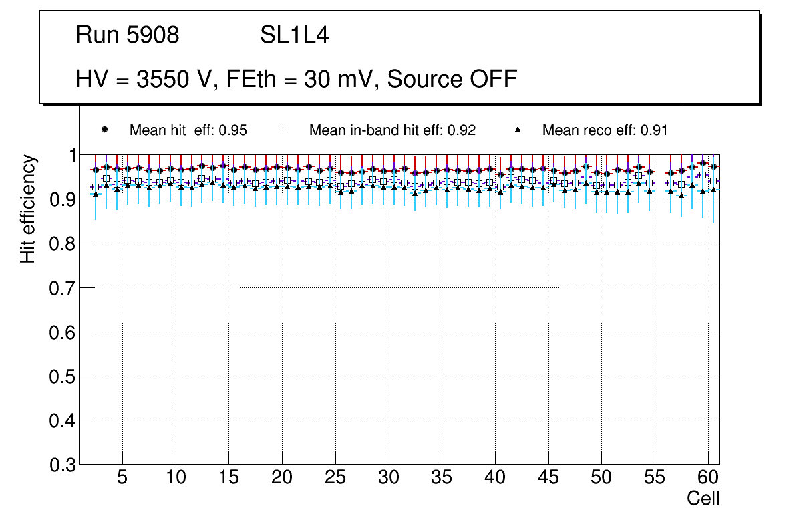Click x-axis tick label 60
Image resolution: width=799 pixels, height=516 pixels.
[708, 477]
